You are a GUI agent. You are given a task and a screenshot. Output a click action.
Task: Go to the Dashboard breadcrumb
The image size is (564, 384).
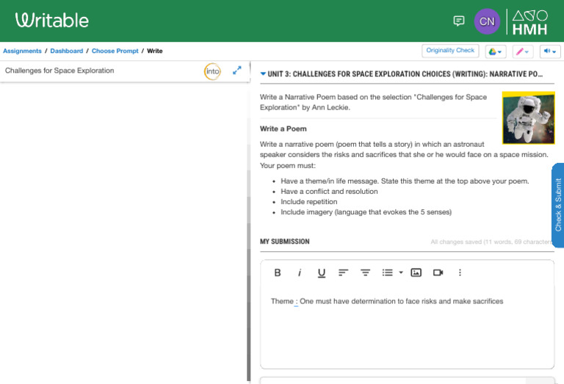click(x=66, y=51)
